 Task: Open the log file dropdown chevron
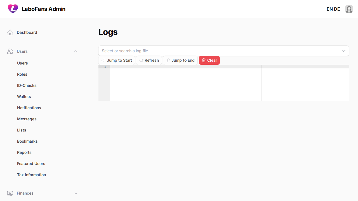pos(344,51)
